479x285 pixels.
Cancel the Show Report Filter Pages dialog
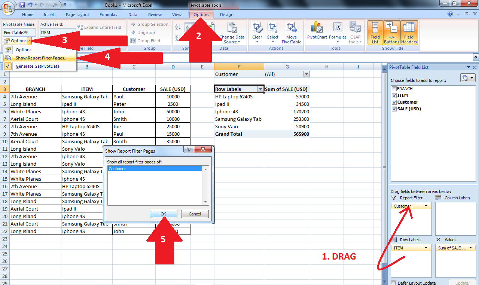point(195,214)
